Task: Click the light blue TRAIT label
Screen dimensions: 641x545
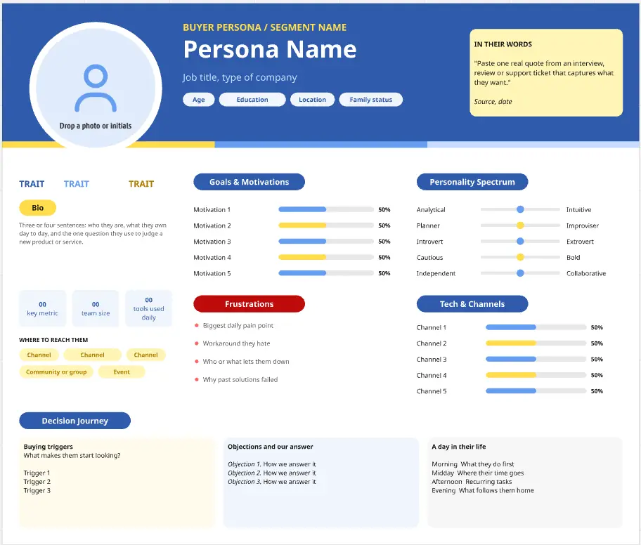Action: point(77,184)
